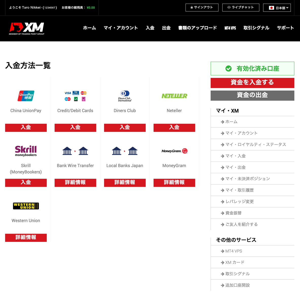Open サポート menu
Viewport: 300px width, 304px height.
[285, 28]
